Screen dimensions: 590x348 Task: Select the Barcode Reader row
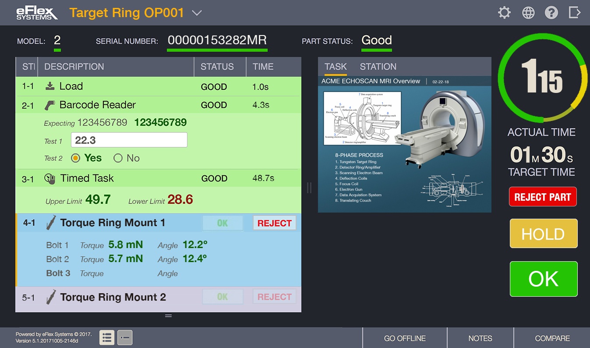[x=158, y=105]
